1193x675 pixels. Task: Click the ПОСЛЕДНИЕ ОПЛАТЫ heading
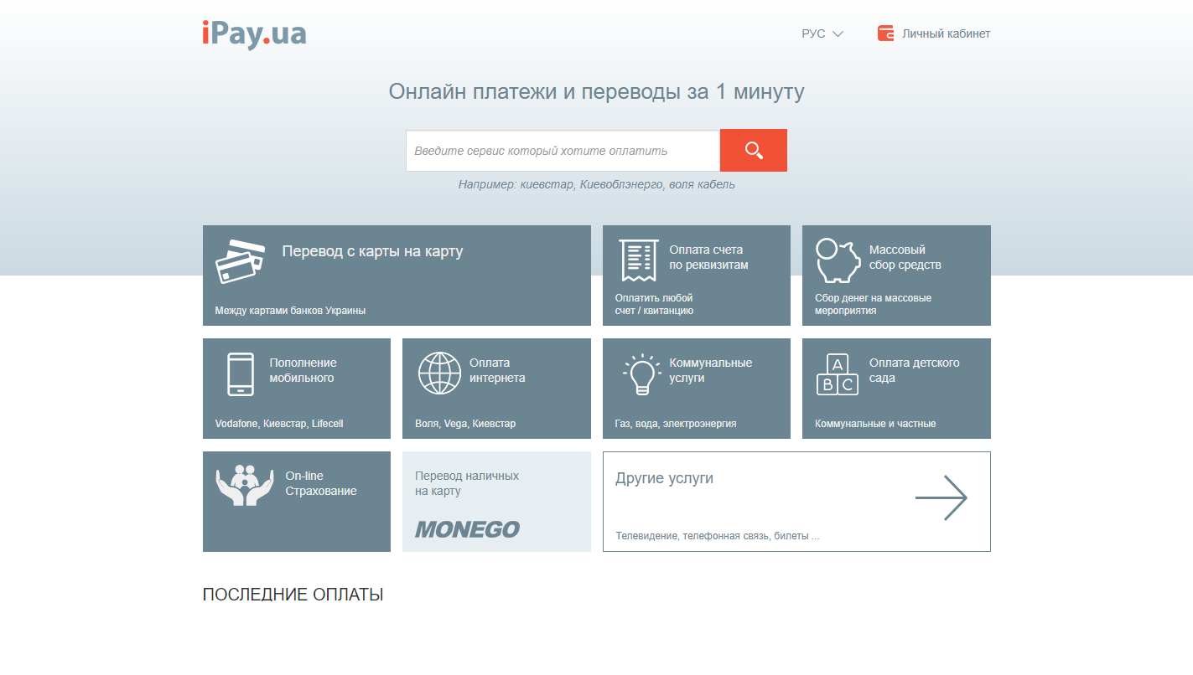[x=293, y=595]
